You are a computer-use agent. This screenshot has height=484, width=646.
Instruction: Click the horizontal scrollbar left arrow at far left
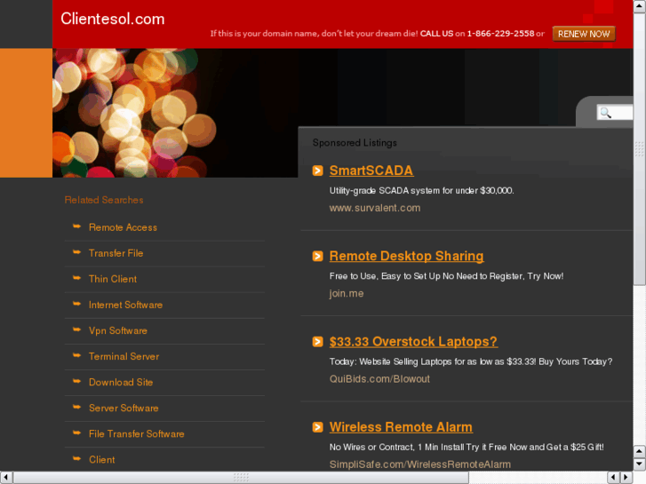coord(6,478)
